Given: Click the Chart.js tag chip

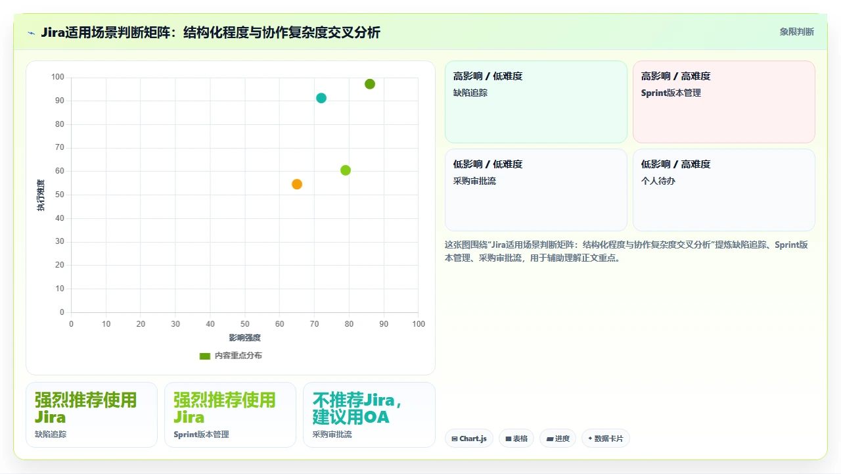Looking at the screenshot, I should [469, 438].
